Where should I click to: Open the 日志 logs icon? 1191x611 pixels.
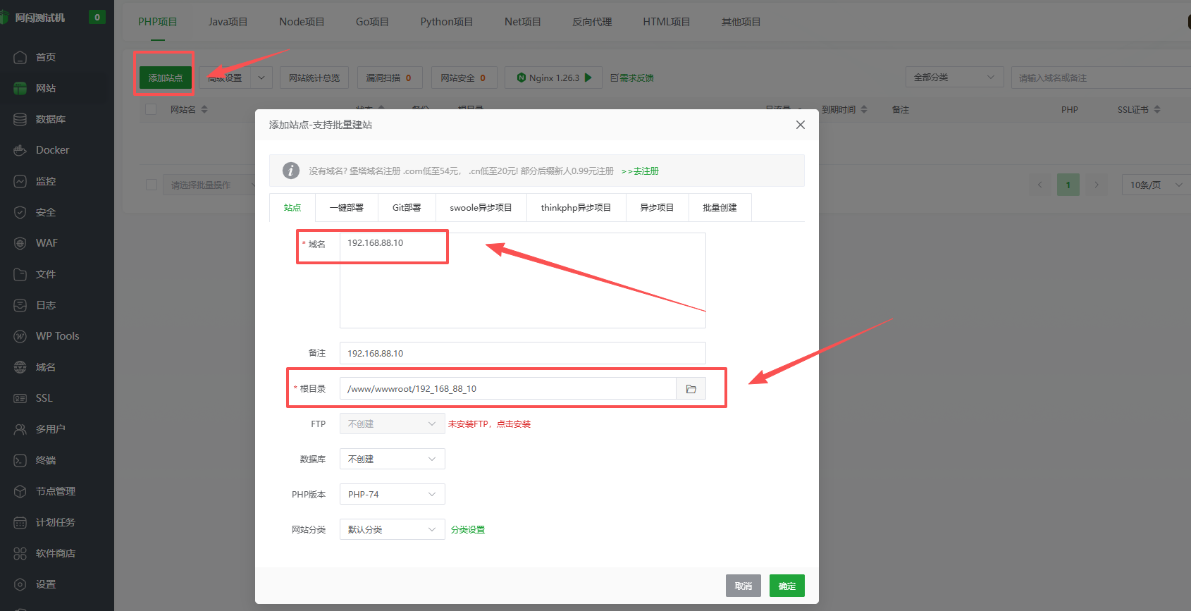coord(20,305)
